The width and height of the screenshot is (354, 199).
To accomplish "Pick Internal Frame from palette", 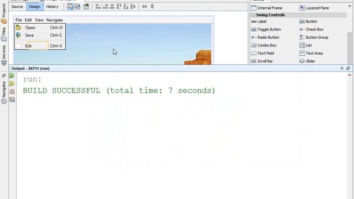I will point(267,8).
